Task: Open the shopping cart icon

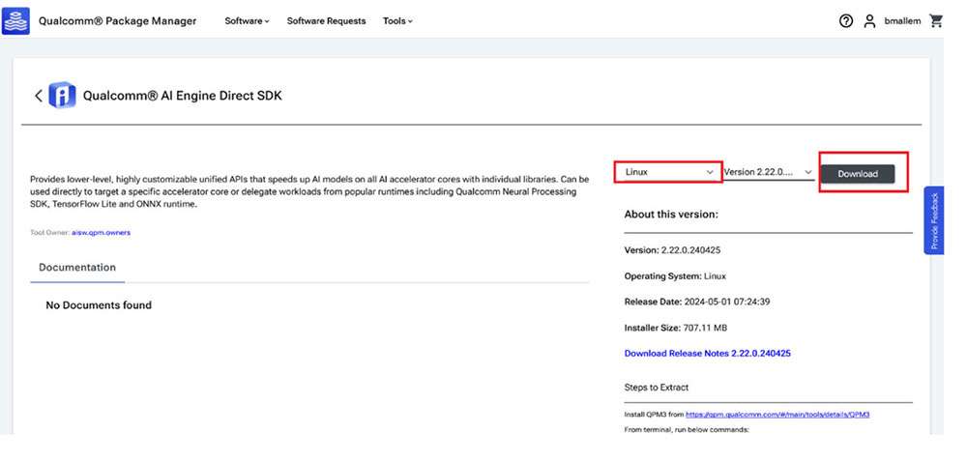Action: coord(935,21)
